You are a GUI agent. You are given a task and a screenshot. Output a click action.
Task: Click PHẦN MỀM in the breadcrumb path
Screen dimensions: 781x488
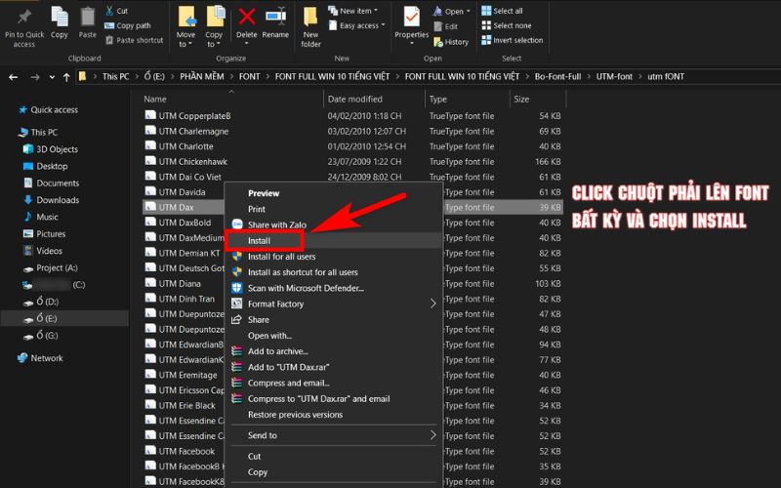coord(202,77)
